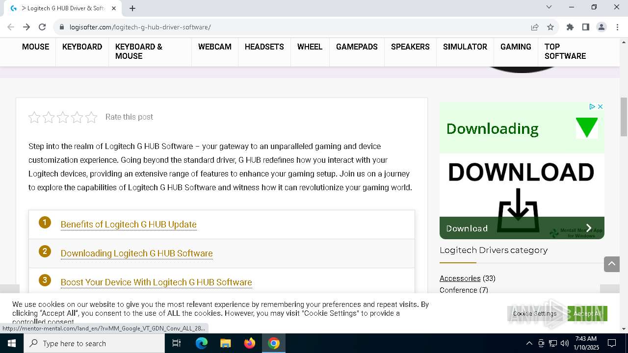Open the Chrome three-dot menu
628x353 pixels.
click(617, 27)
